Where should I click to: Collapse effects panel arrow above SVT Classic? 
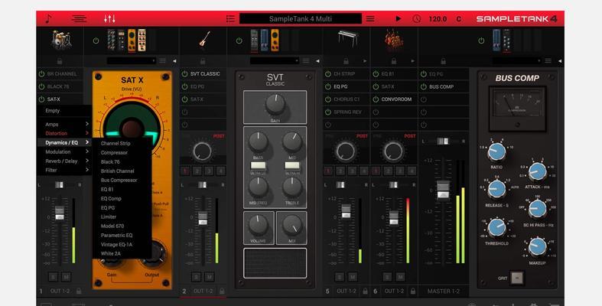[317, 61]
